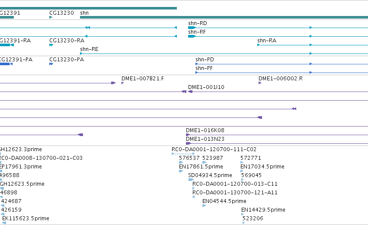
Task: Click the 'DME1-001I10' label
Action: coord(206,87)
